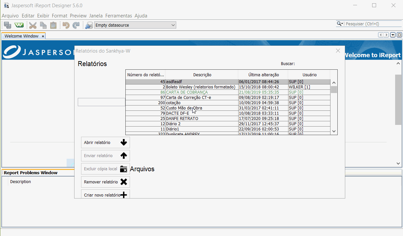
Task: Select the Report Problems Window title
Action: click(31, 173)
